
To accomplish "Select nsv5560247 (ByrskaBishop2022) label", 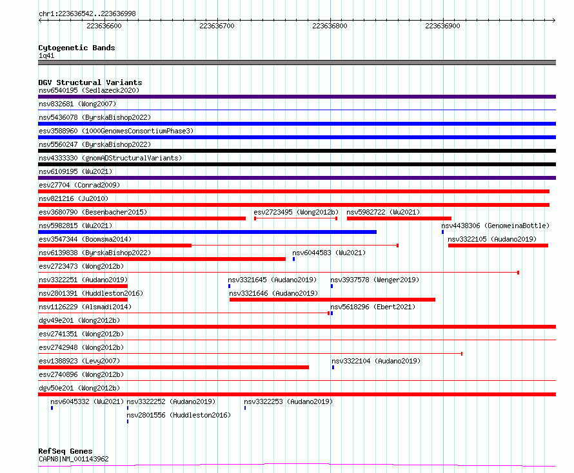I will coord(95,144).
